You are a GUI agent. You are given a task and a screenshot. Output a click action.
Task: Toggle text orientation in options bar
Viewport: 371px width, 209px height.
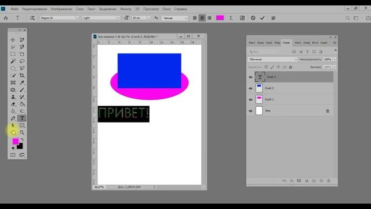click(x=32, y=18)
